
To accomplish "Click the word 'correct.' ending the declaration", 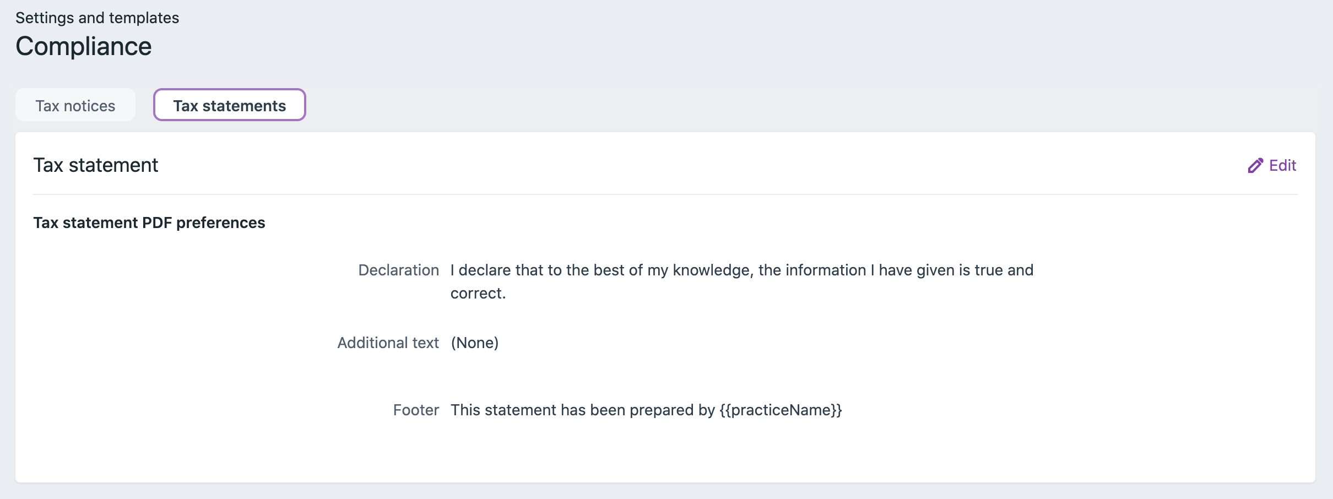I will click(478, 293).
